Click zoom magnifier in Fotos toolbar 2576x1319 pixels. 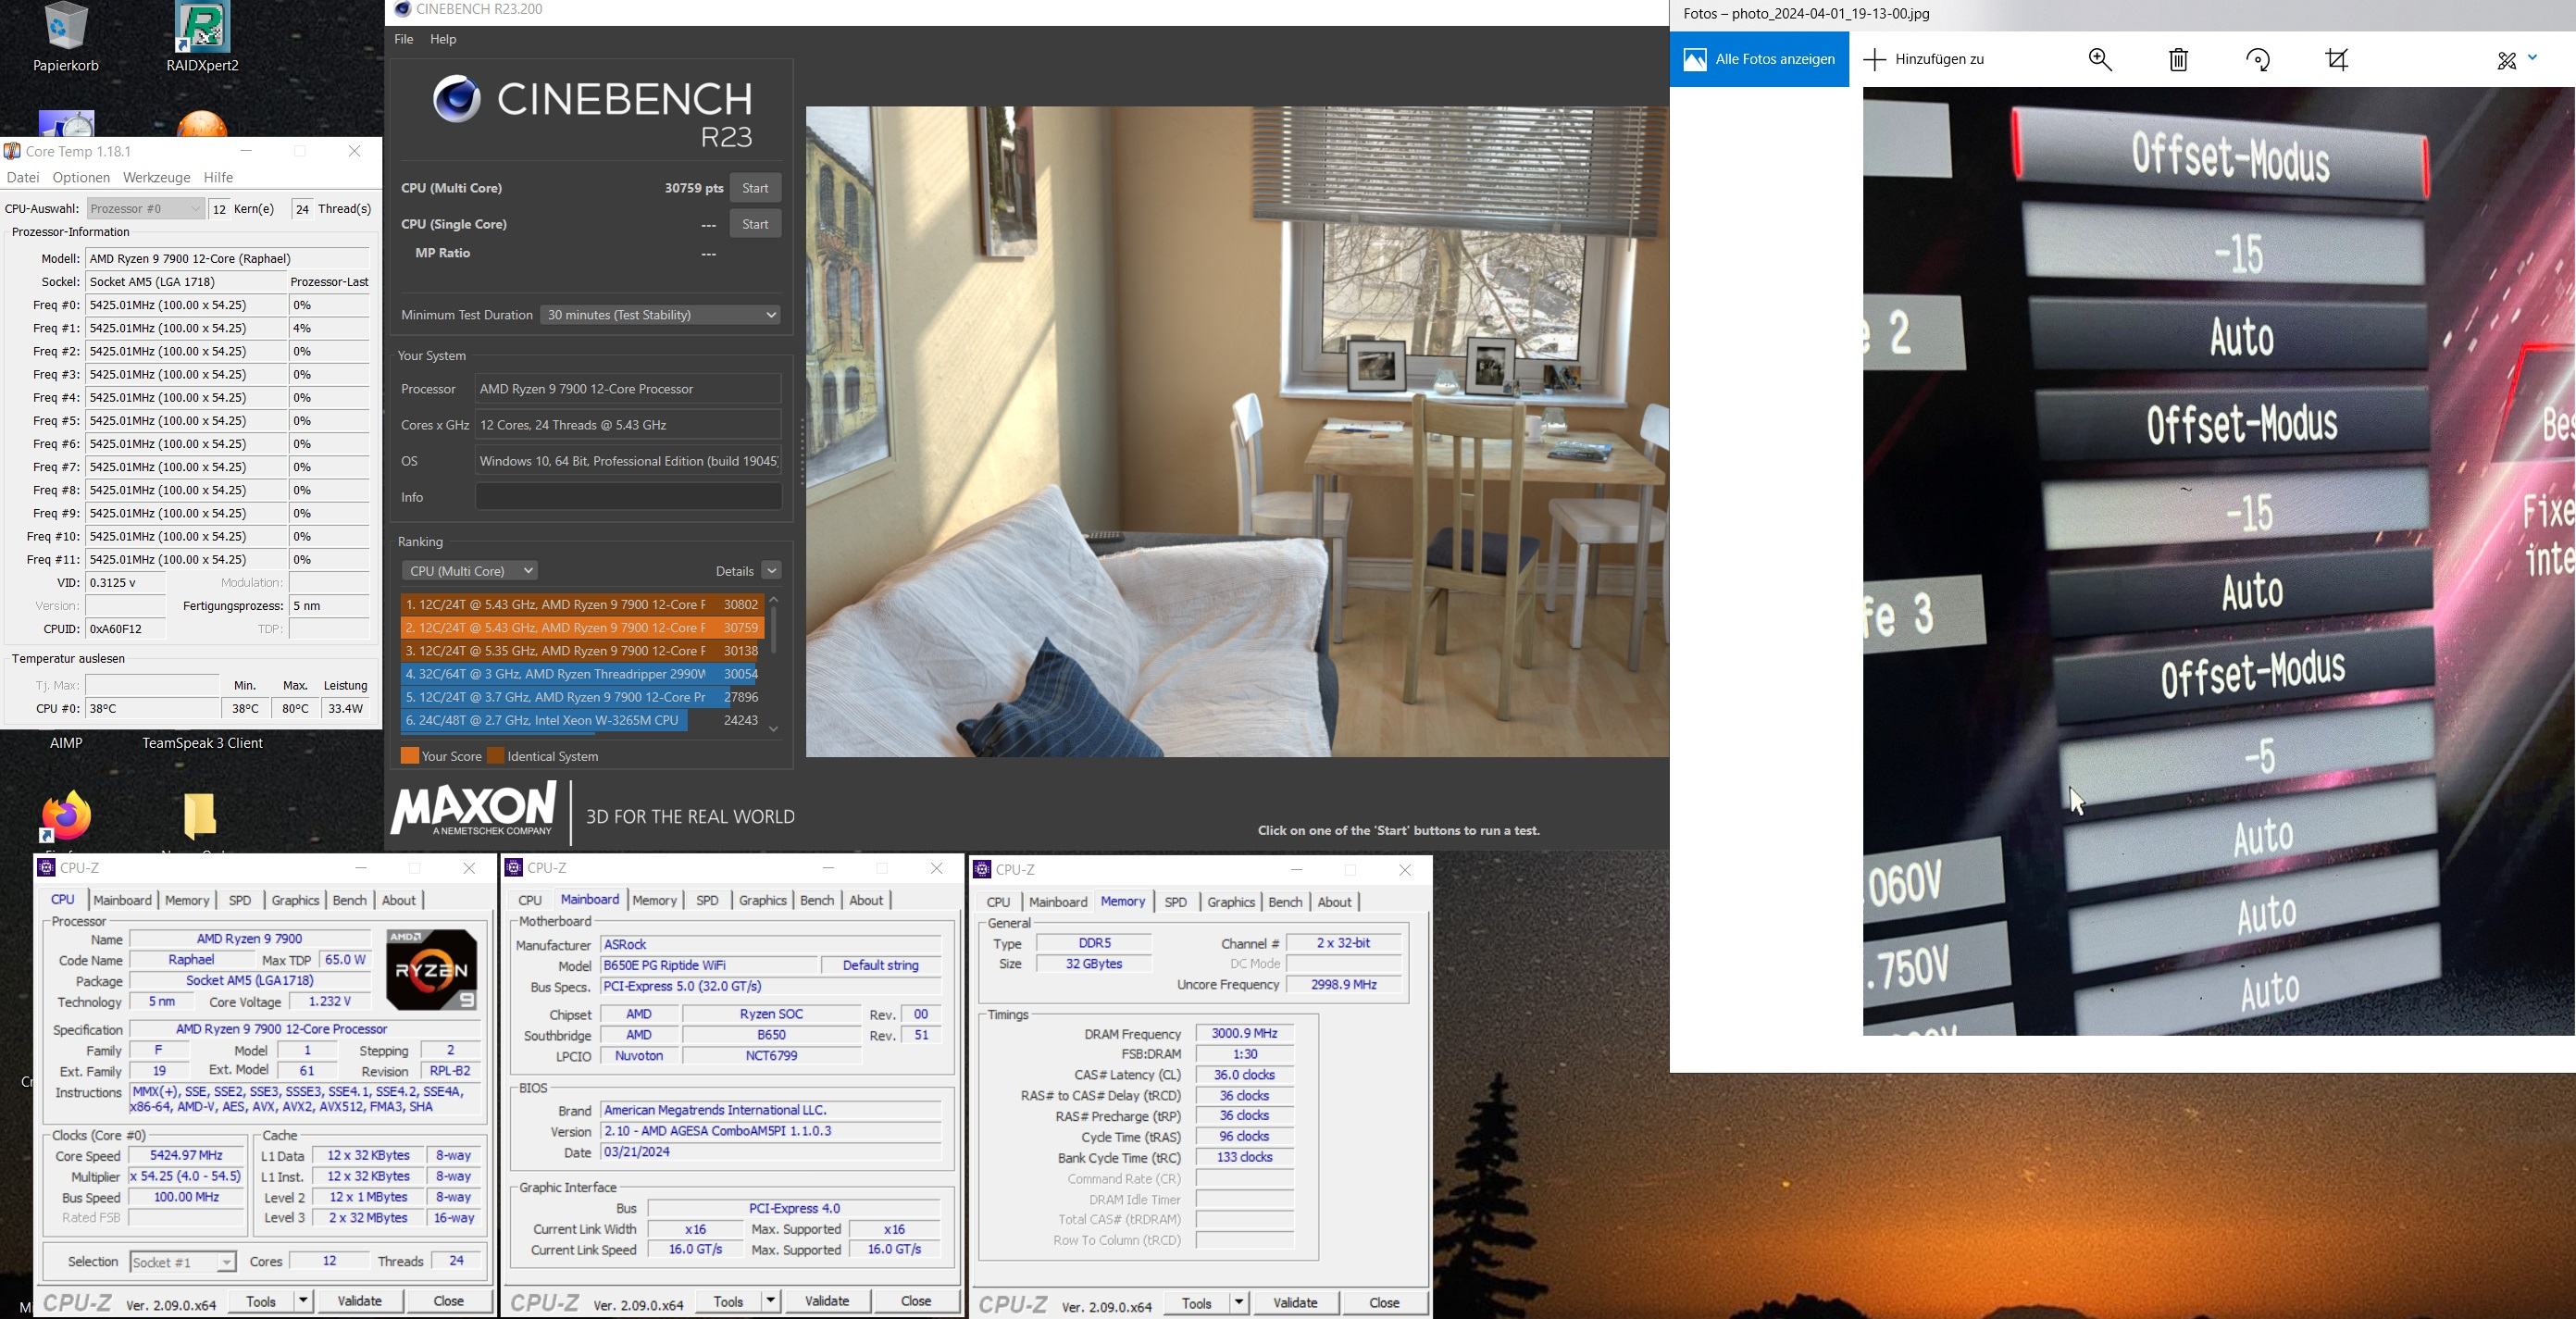click(x=2100, y=59)
